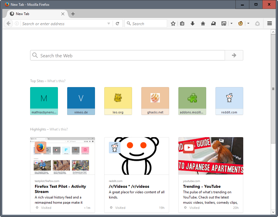Go to the Home page
Viewport: 278px width, 217px height.
click(x=203, y=23)
